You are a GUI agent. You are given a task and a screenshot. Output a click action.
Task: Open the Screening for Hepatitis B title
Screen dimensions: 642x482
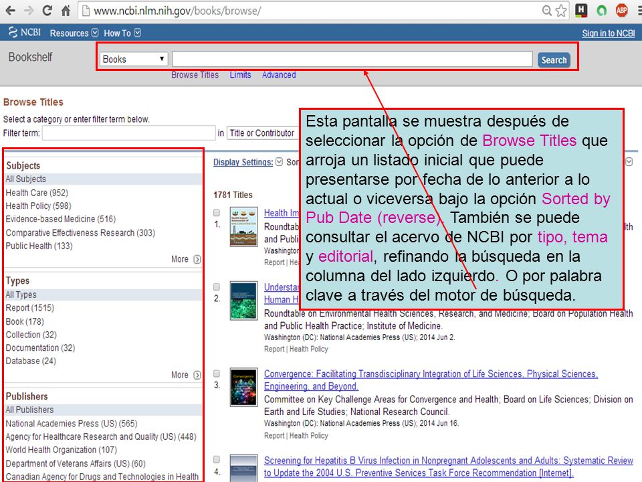[x=448, y=467]
